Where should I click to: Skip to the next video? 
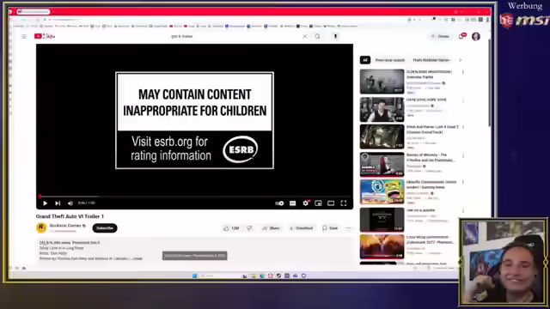[x=58, y=203]
